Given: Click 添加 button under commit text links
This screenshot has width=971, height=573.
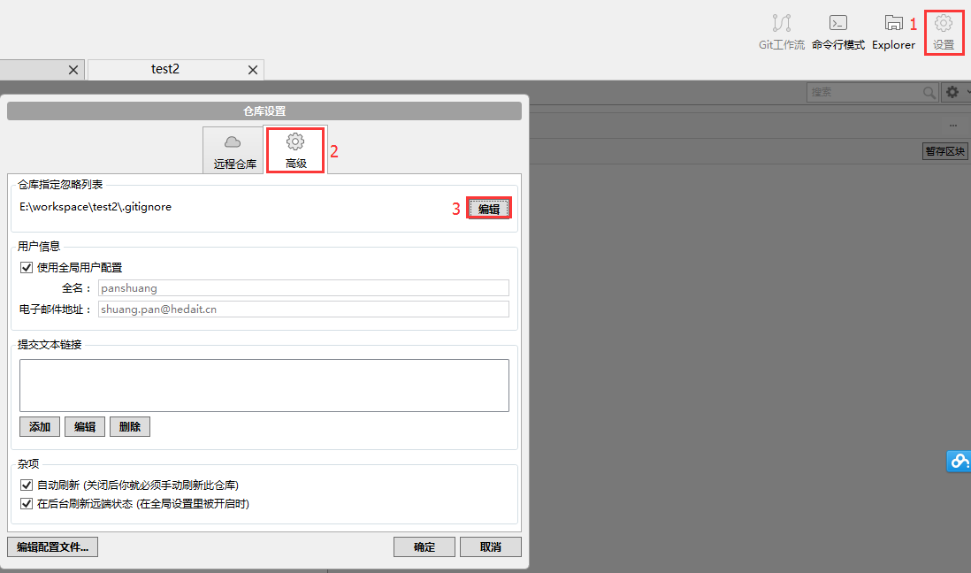Looking at the screenshot, I should tap(40, 427).
